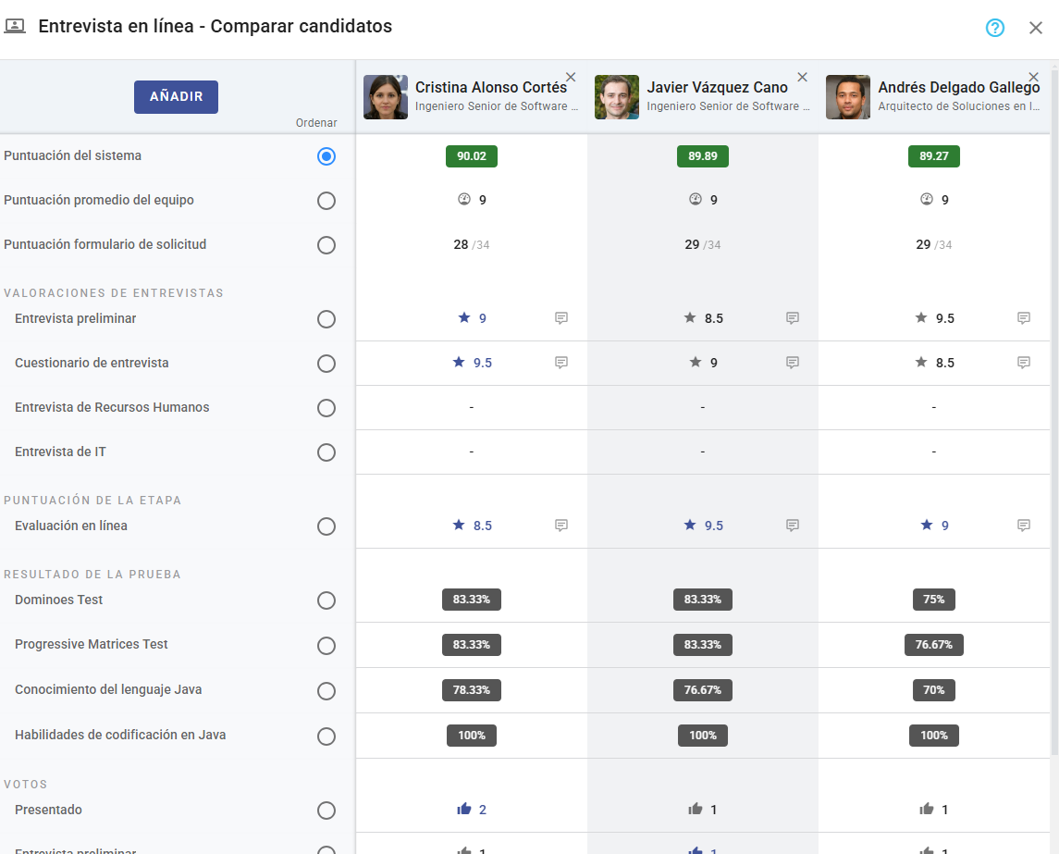Sort by Conocimiento del lenguaje Java
The height and width of the screenshot is (854, 1059).
(x=326, y=691)
